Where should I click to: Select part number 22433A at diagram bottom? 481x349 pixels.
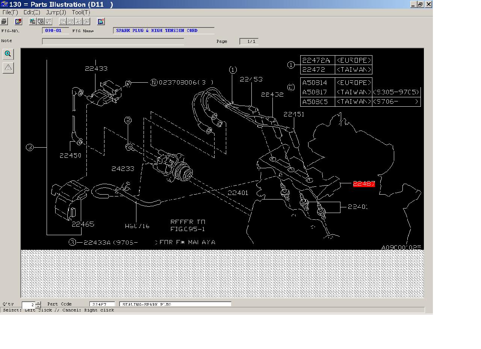click(97, 242)
